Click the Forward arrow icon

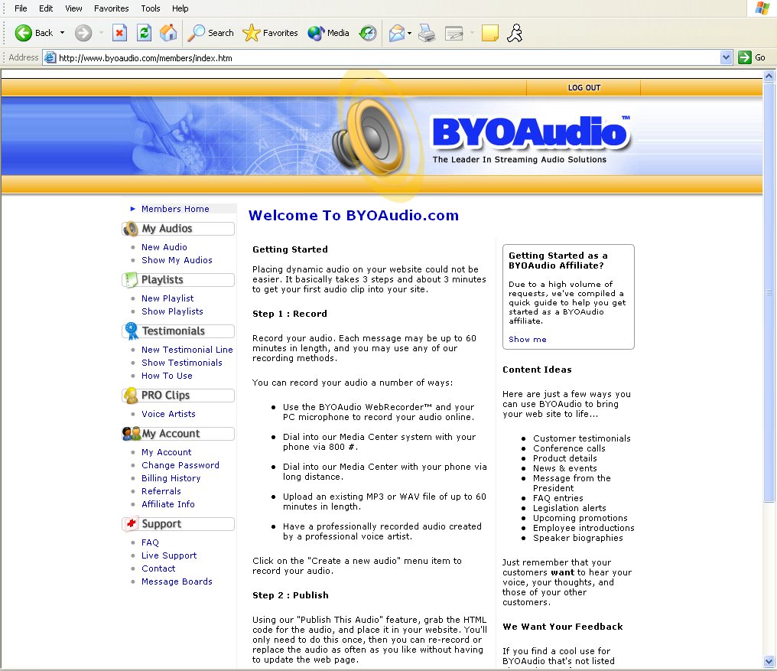pyautogui.click(x=83, y=33)
